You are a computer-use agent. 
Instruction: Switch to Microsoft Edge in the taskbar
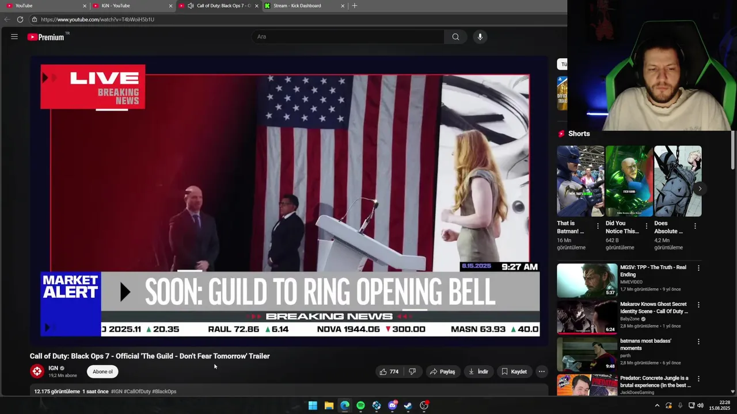(344, 405)
